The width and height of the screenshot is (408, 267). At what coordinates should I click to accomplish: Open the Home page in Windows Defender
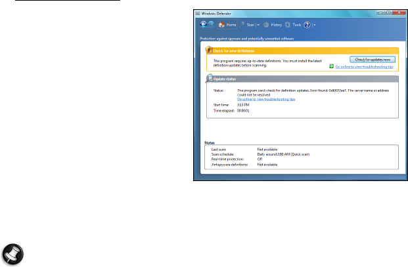[227, 25]
